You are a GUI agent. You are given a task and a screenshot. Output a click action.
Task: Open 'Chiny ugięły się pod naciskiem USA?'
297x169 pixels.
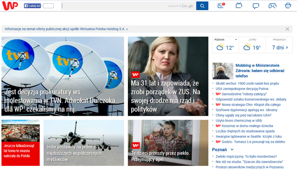pyautogui.click(x=244, y=115)
